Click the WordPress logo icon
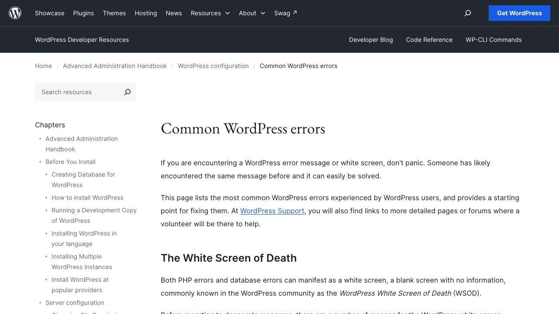 tap(15, 13)
